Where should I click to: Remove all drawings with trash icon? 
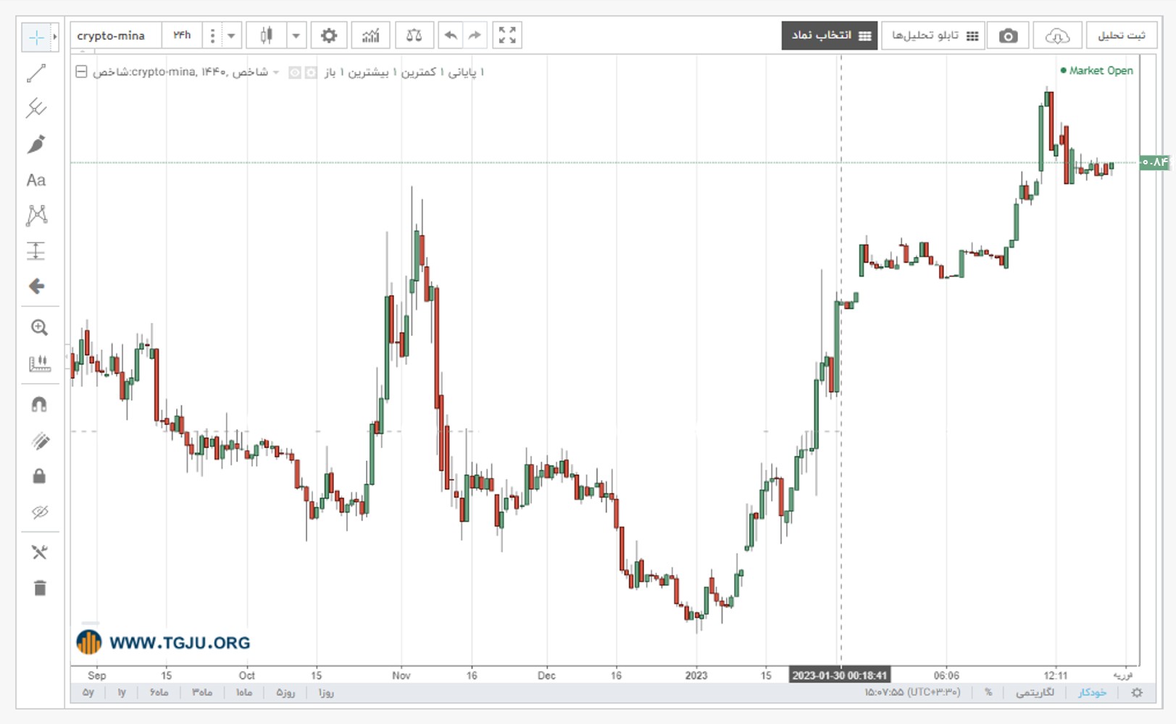click(x=39, y=588)
